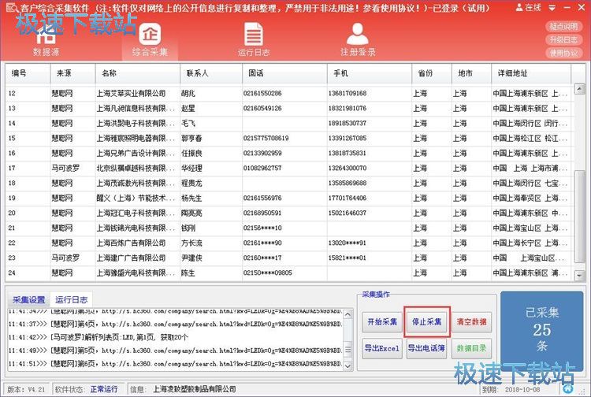
Task: Close the application window
Action: tap(582, 8)
